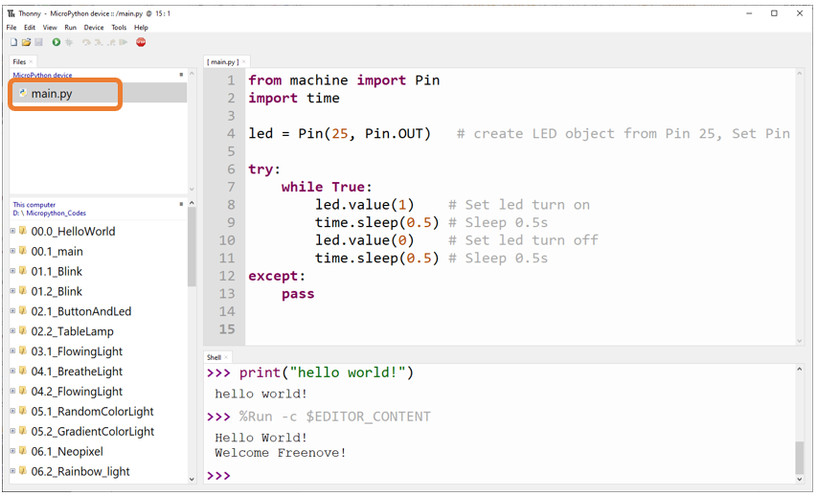Click the Step over icon
Screen dimensions: 817x496
click(x=86, y=42)
